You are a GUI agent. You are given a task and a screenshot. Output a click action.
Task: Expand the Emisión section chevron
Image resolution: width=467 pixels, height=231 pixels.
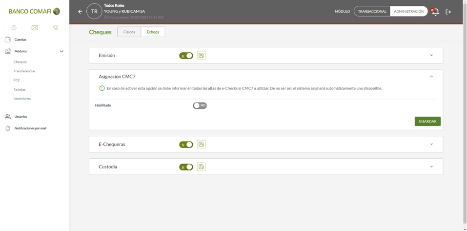[431, 55]
